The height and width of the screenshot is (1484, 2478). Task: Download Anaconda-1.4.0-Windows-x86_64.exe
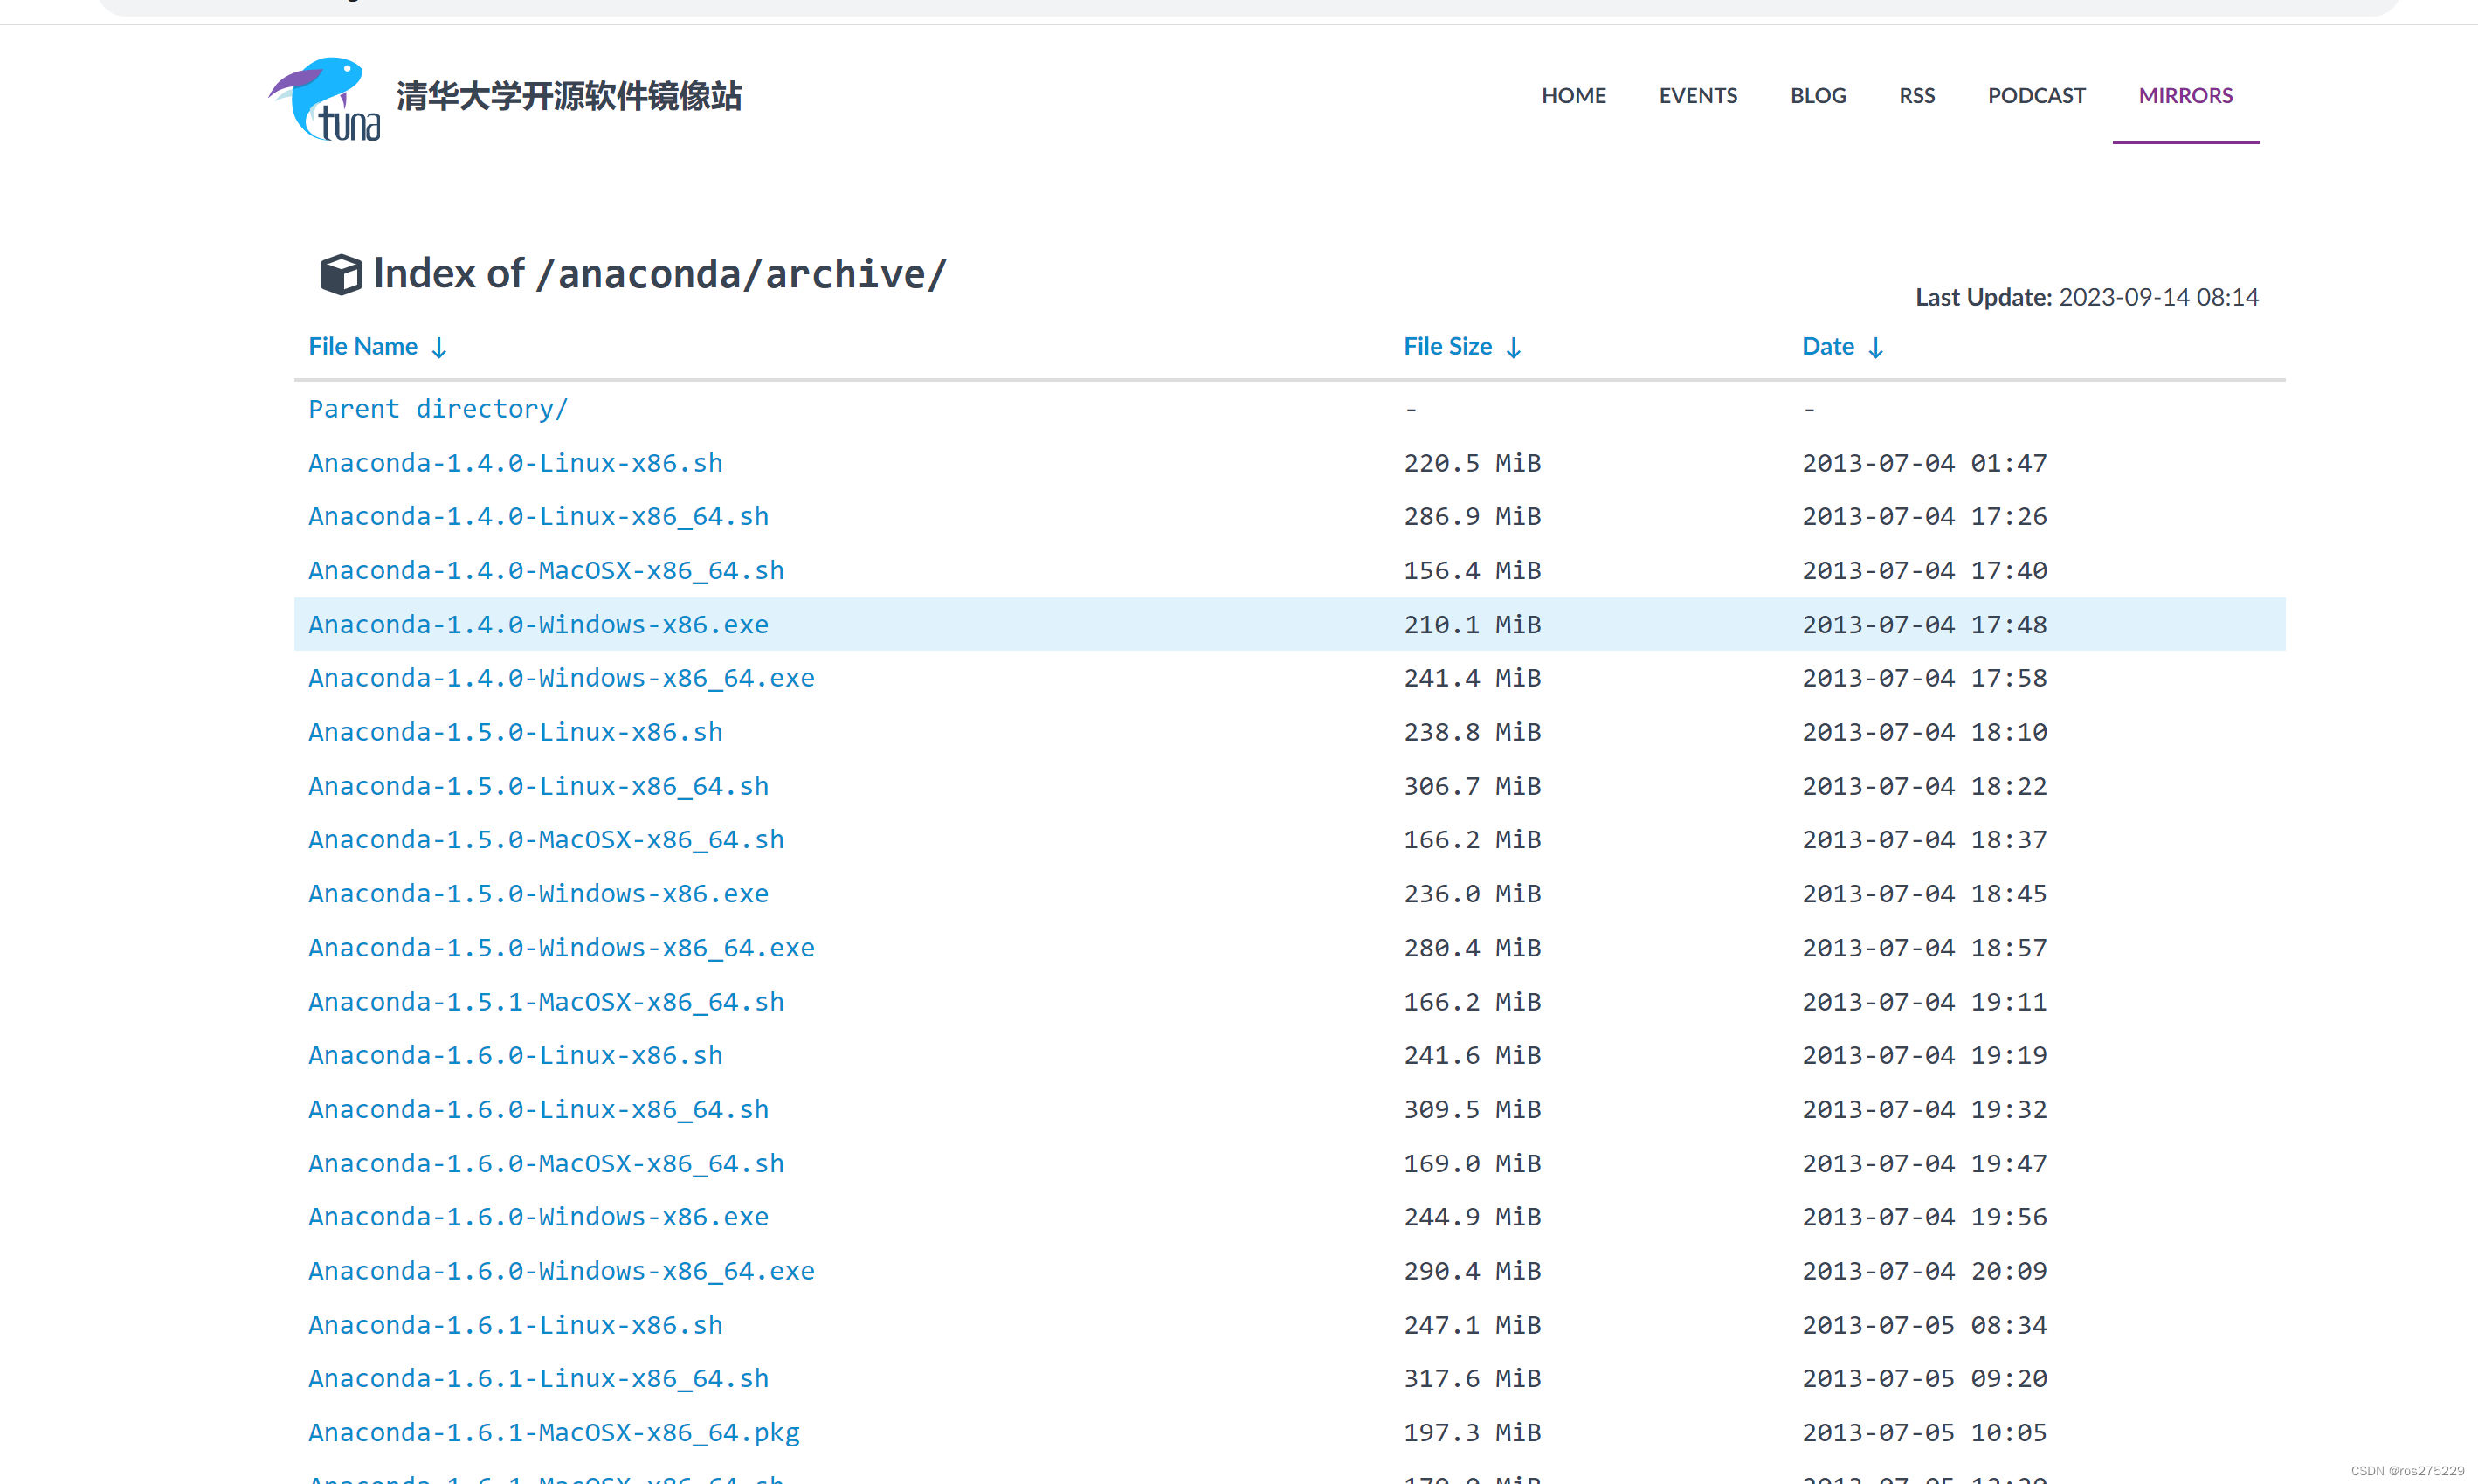(x=561, y=678)
